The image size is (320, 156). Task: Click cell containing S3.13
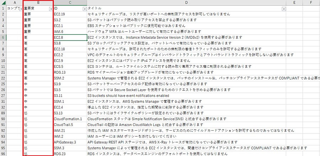tap(70, 113)
